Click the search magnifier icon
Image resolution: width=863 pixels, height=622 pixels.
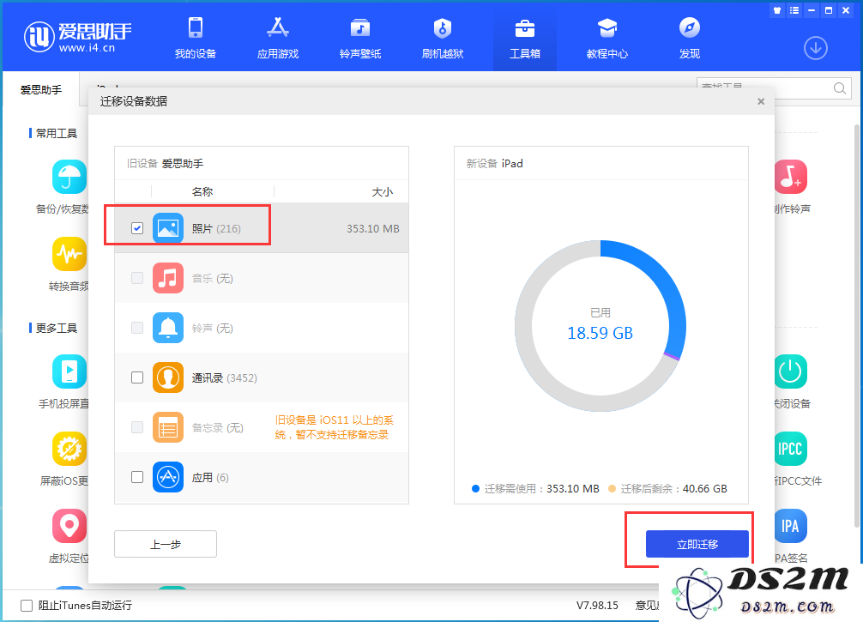[x=839, y=88]
